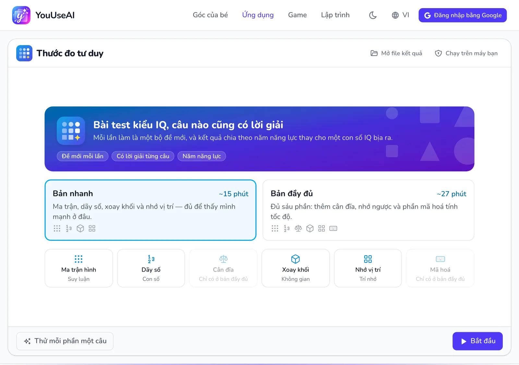The image size is (519, 365).
Task: Click the dot matrix icon in Bản đầy đủ
Action: point(275,228)
